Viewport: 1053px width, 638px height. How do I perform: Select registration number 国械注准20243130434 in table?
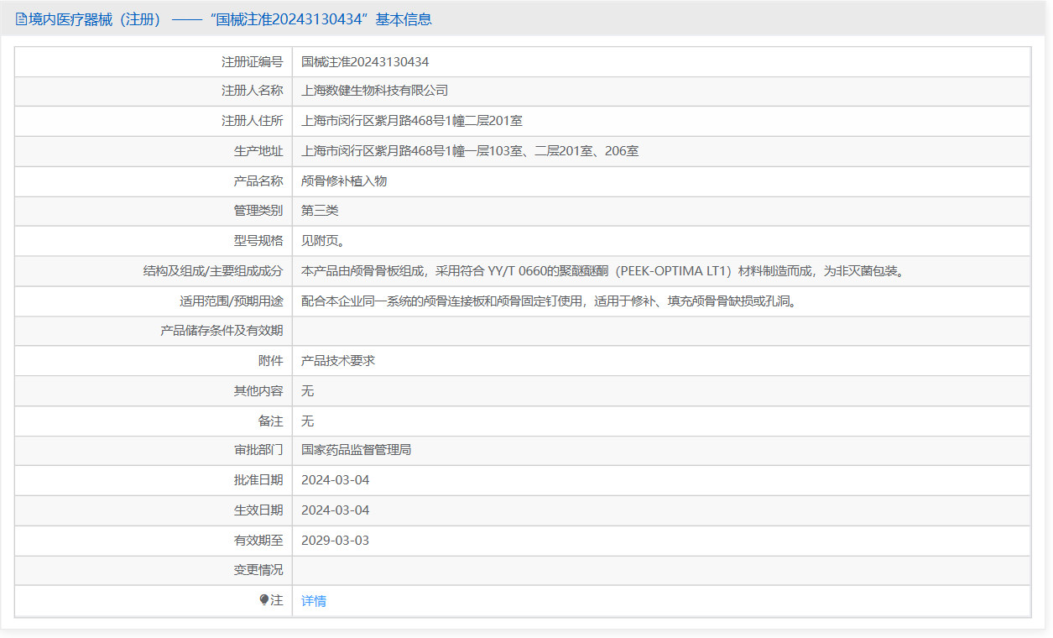[x=365, y=61]
